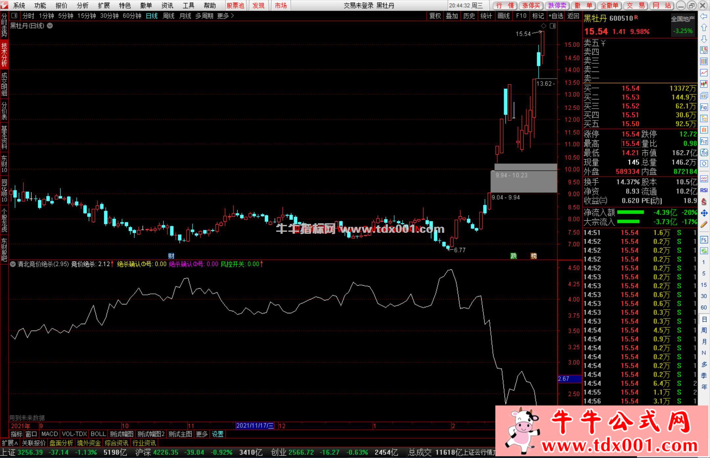The height and width of the screenshot is (458, 710).
Task: Click the red line trend chart icon
Action: click(x=704, y=73)
